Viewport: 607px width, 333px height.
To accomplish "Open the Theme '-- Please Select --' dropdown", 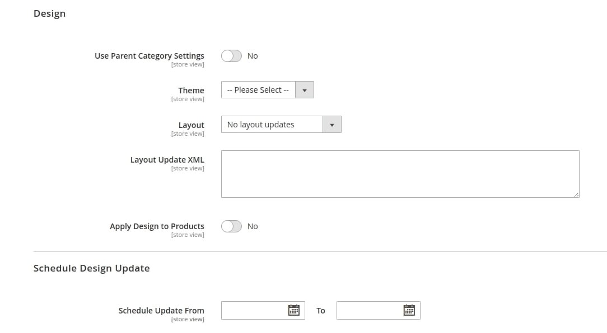I will (258, 90).
